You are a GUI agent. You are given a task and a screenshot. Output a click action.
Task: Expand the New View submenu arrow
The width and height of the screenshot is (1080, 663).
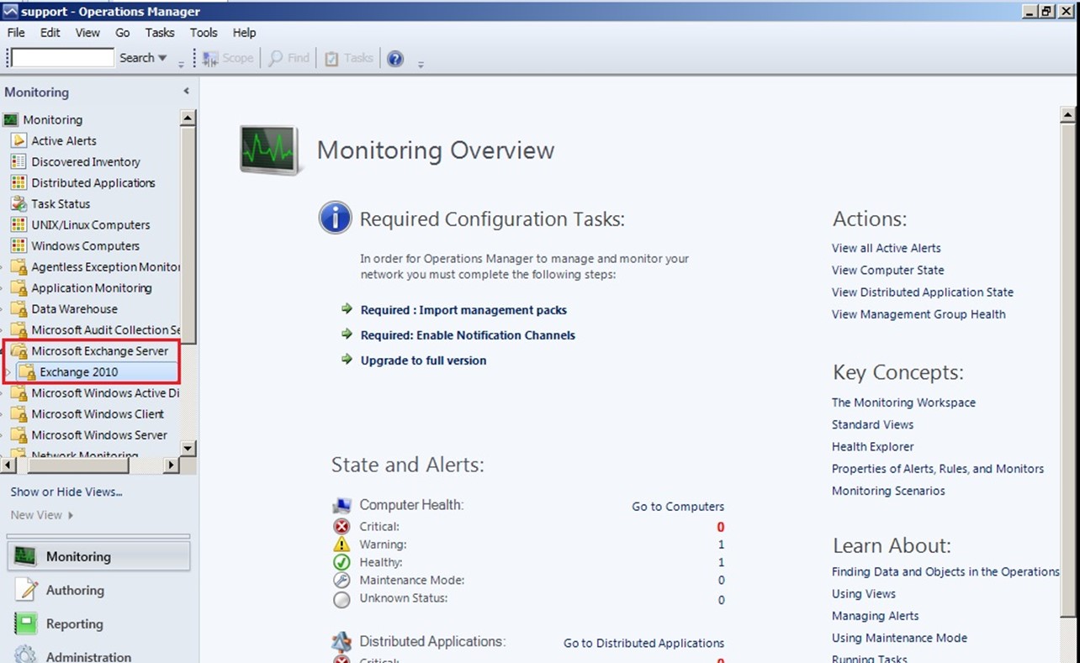coord(71,515)
